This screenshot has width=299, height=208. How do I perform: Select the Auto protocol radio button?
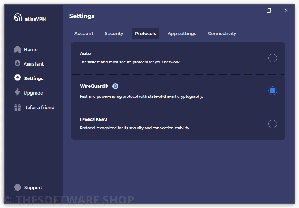click(x=272, y=58)
